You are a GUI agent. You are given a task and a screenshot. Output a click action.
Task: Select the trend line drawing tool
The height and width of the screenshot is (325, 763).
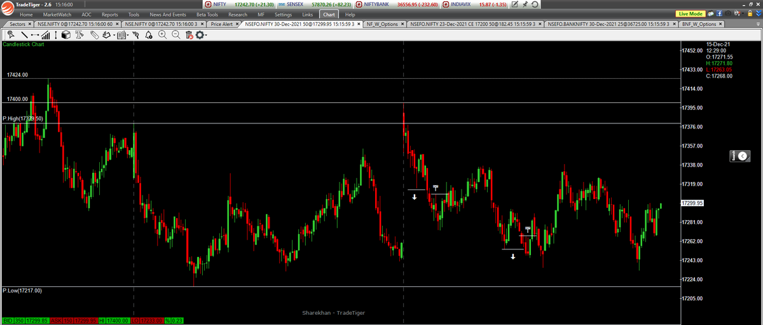coord(24,35)
